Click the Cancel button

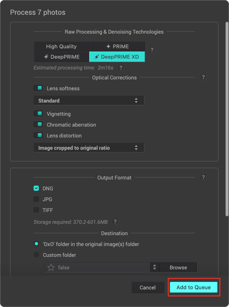[x=148, y=288]
